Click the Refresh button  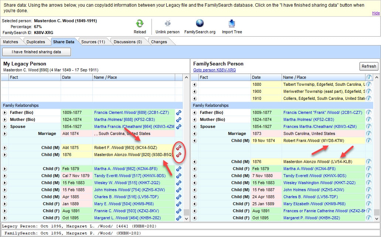(x=368, y=66)
